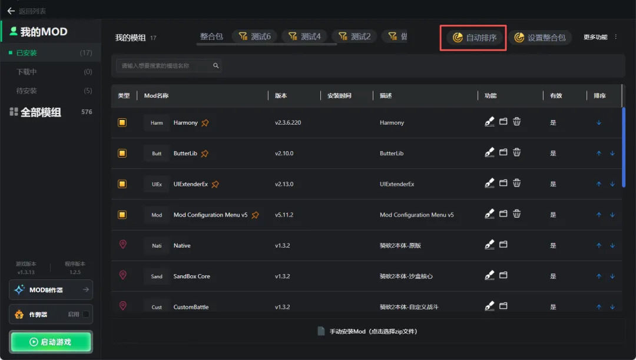Image resolution: width=636 pixels, height=360 pixels.
Task: Enable the 作弊器 cheat checkbox
Action: point(86,314)
